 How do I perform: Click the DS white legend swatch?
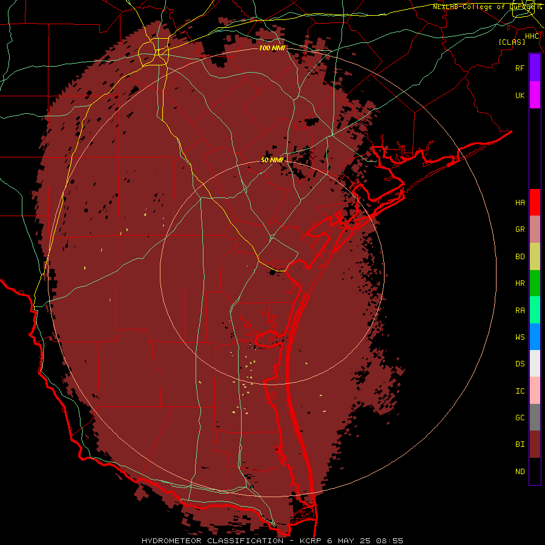[x=535, y=363]
